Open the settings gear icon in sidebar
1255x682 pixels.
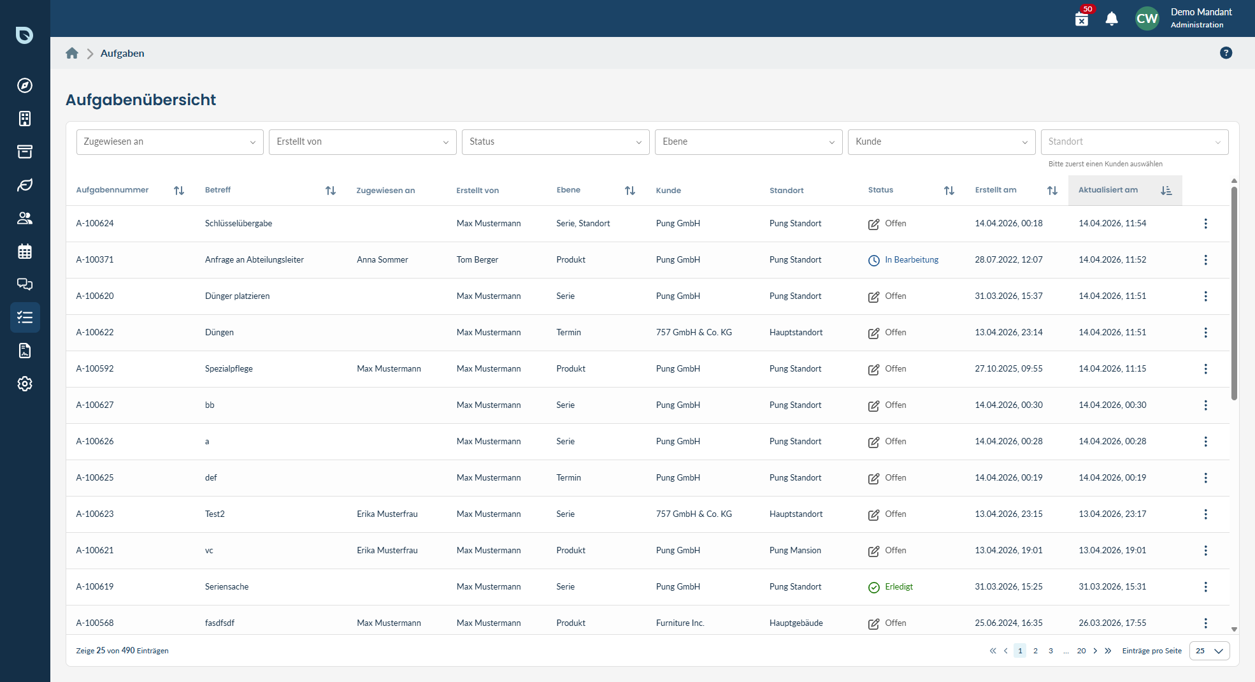pyautogui.click(x=25, y=384)
